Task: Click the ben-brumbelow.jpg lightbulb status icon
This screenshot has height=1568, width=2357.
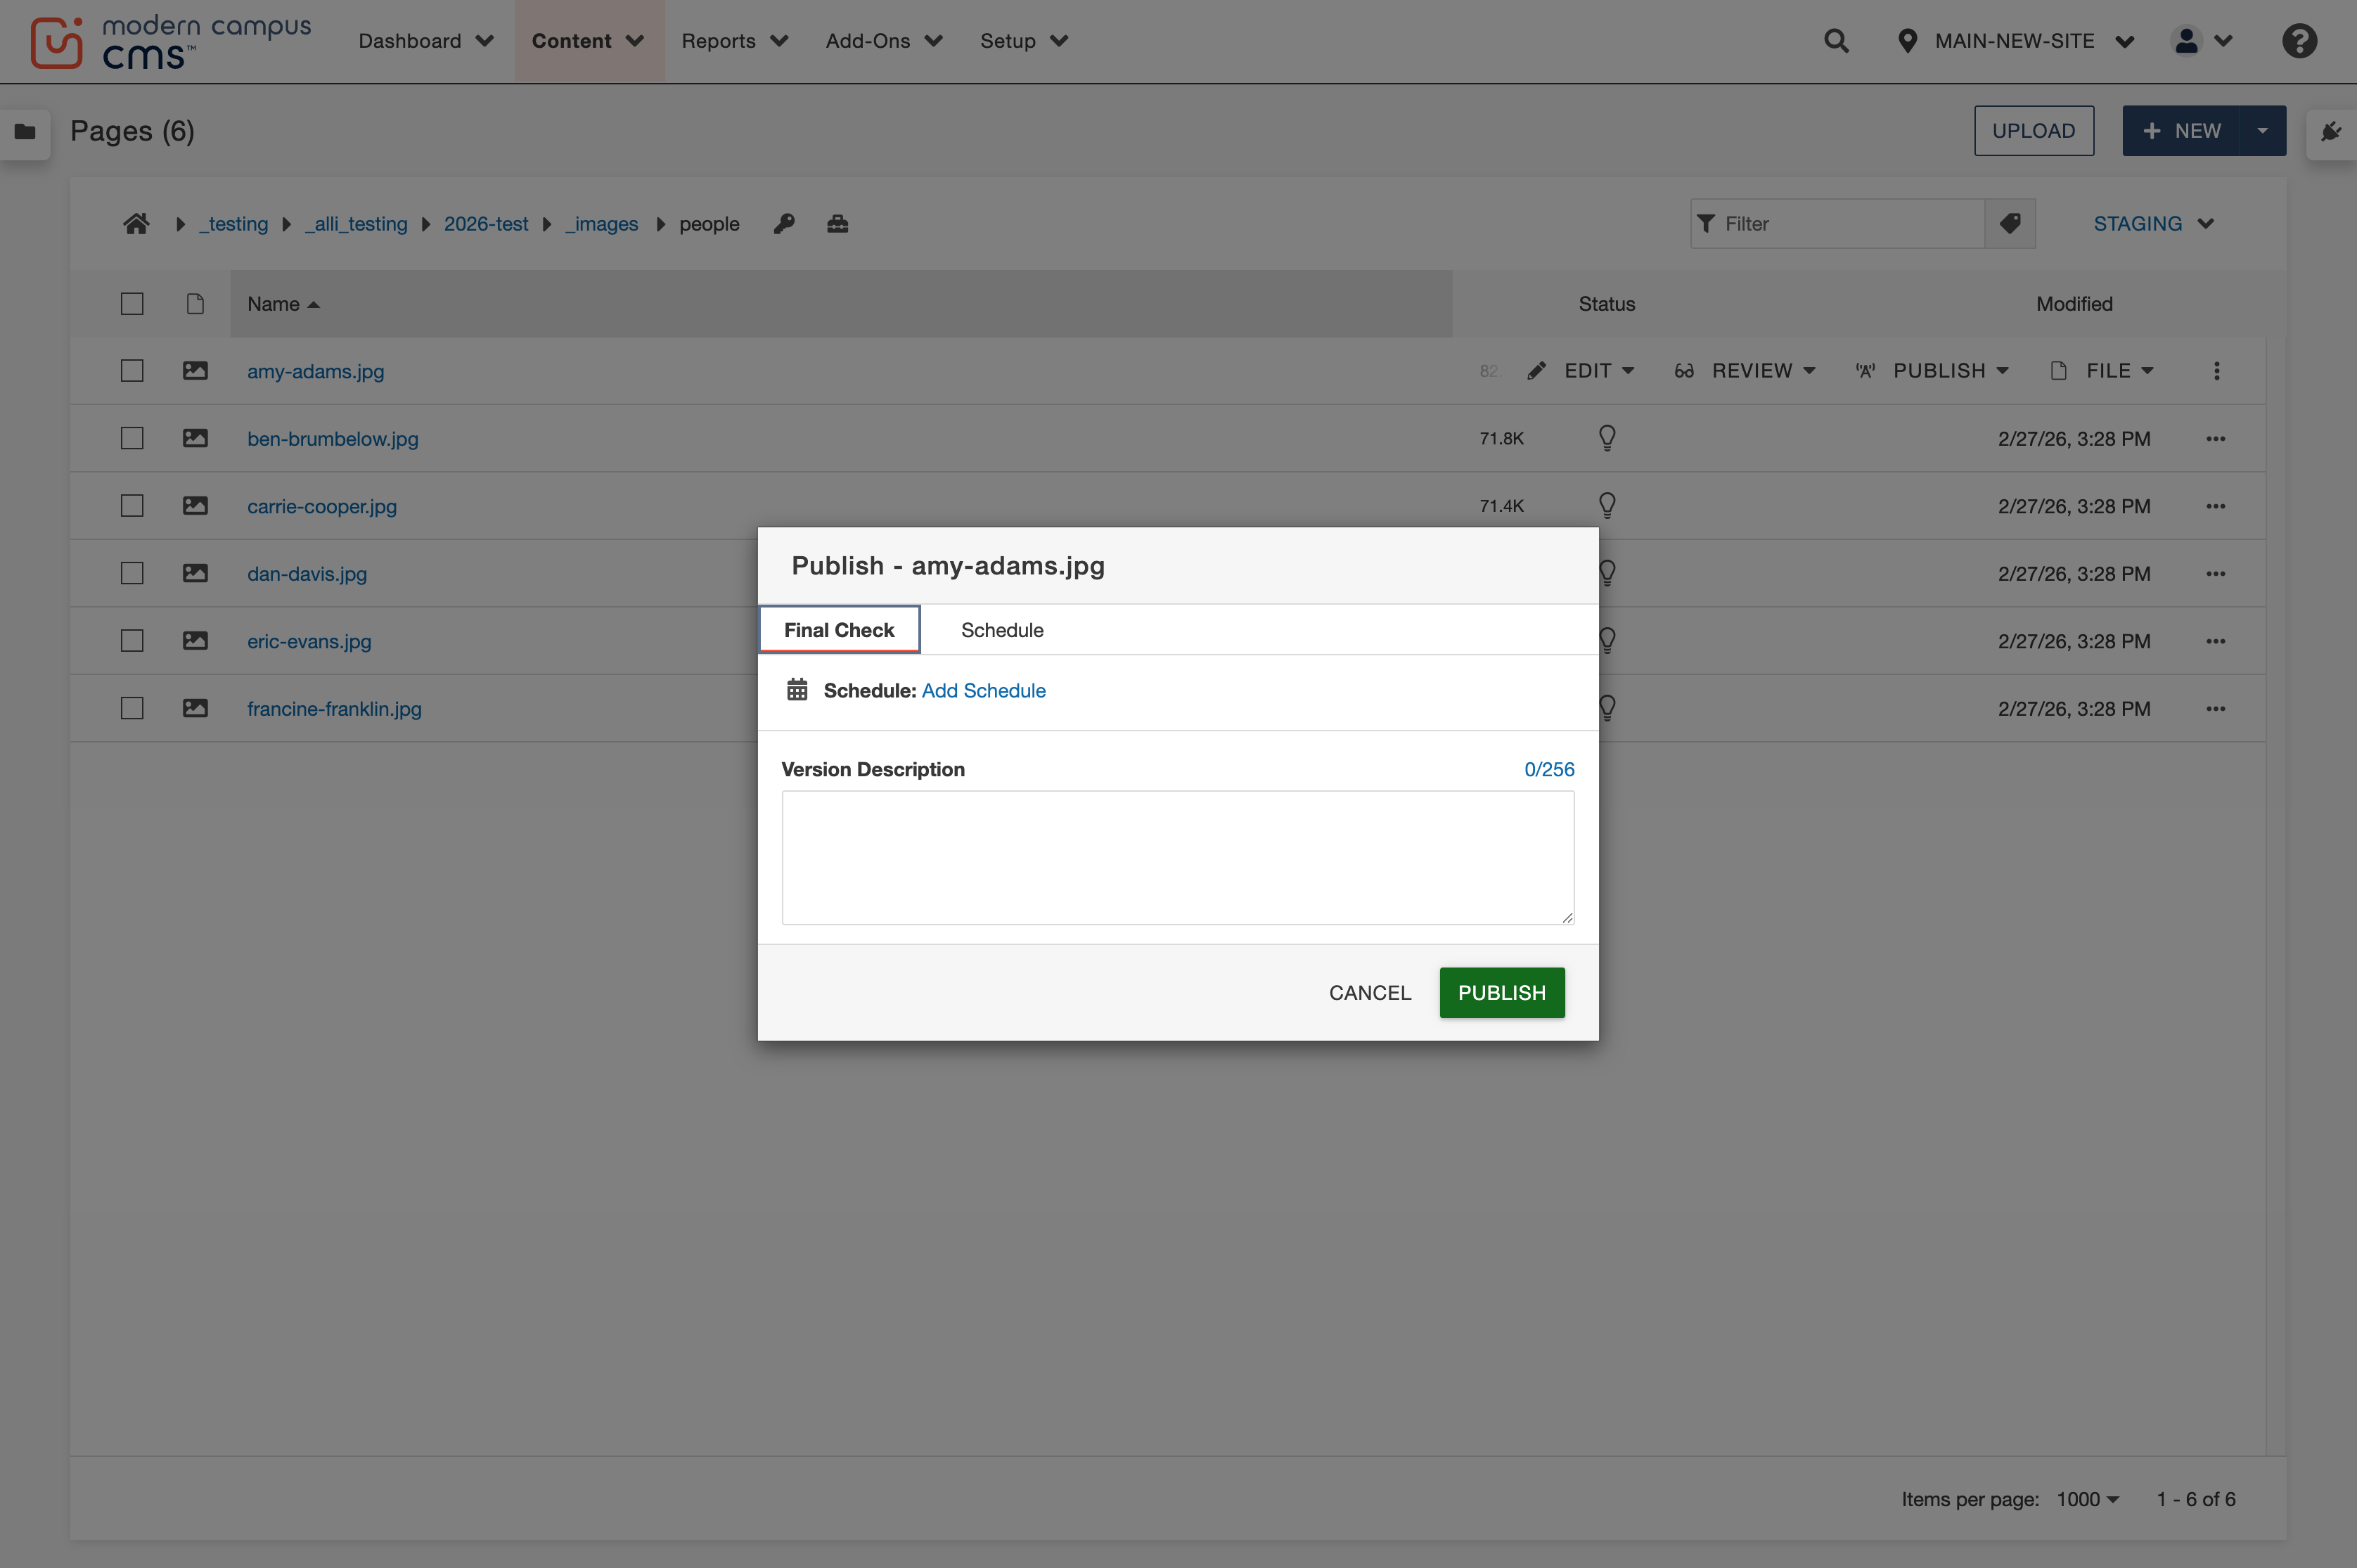Action: 1607,438
